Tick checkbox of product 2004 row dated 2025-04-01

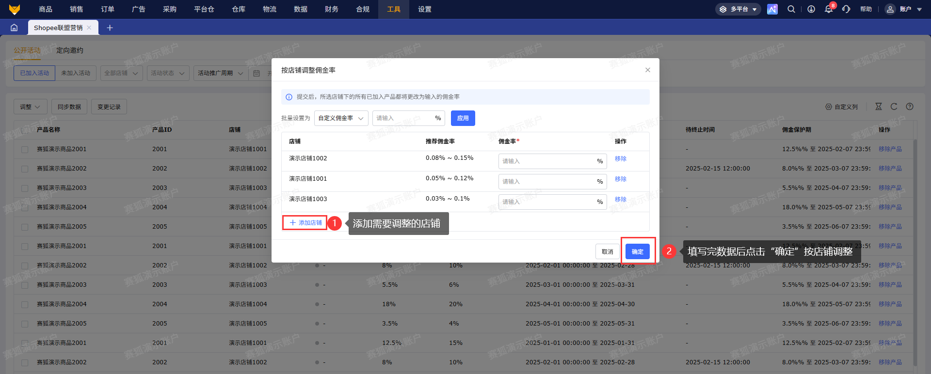[x=25, y=304]
